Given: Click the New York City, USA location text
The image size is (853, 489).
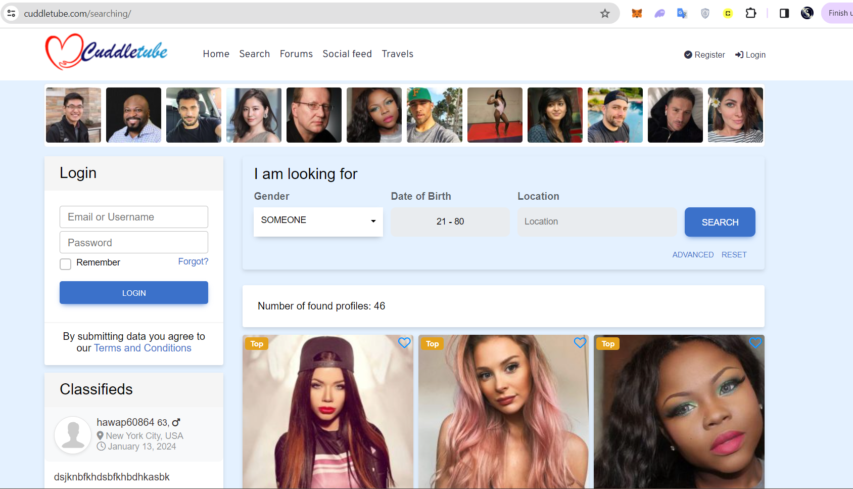Looking at the screenshot, I should tap(145, 436).
